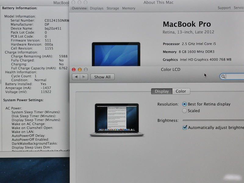244x183 pixels.
Task: Minimize the Color LCD window with the yellow button
Action: coord(80,70)
